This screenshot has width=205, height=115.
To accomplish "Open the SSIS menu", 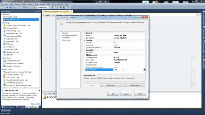I will click(48, 4).
